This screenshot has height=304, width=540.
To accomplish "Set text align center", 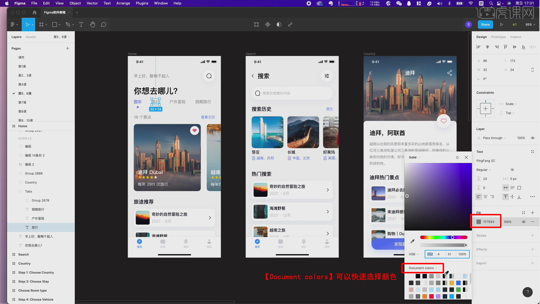I will 485,197.
